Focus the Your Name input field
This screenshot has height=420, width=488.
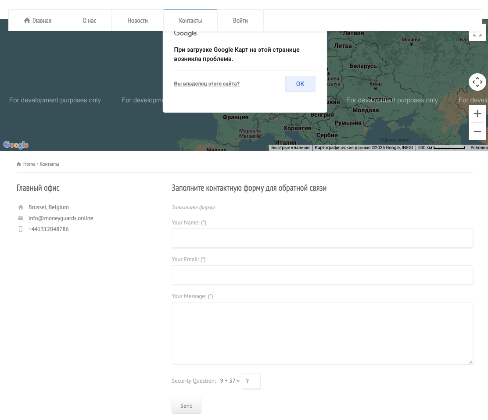(322, 238)
